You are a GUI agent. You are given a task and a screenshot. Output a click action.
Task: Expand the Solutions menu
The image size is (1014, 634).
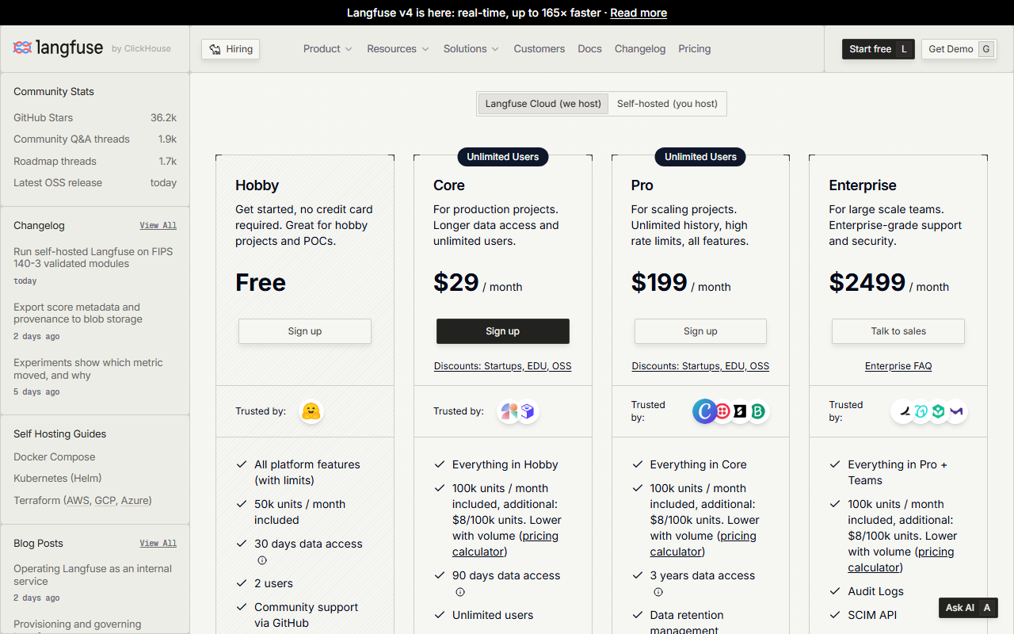click(x=471, y=49)
